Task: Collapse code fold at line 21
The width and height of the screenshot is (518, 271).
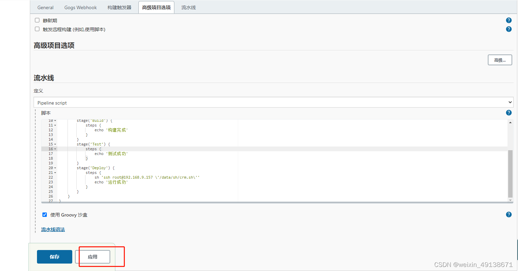Action: [x=55, y=173]
